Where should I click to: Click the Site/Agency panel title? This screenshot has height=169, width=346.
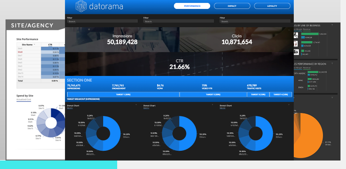(x=32, y=25)
